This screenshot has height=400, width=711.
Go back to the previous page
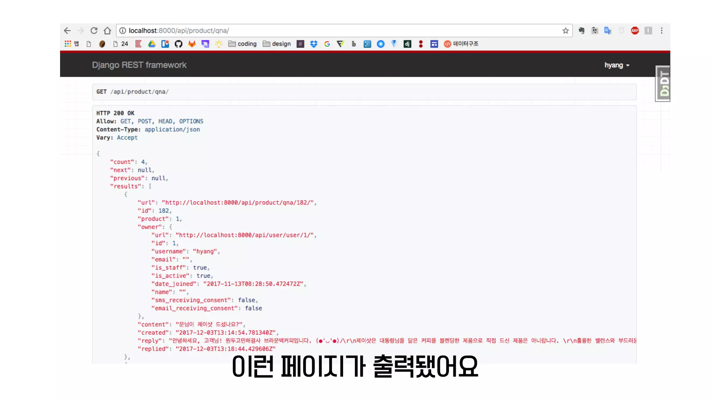coord(67,31)
